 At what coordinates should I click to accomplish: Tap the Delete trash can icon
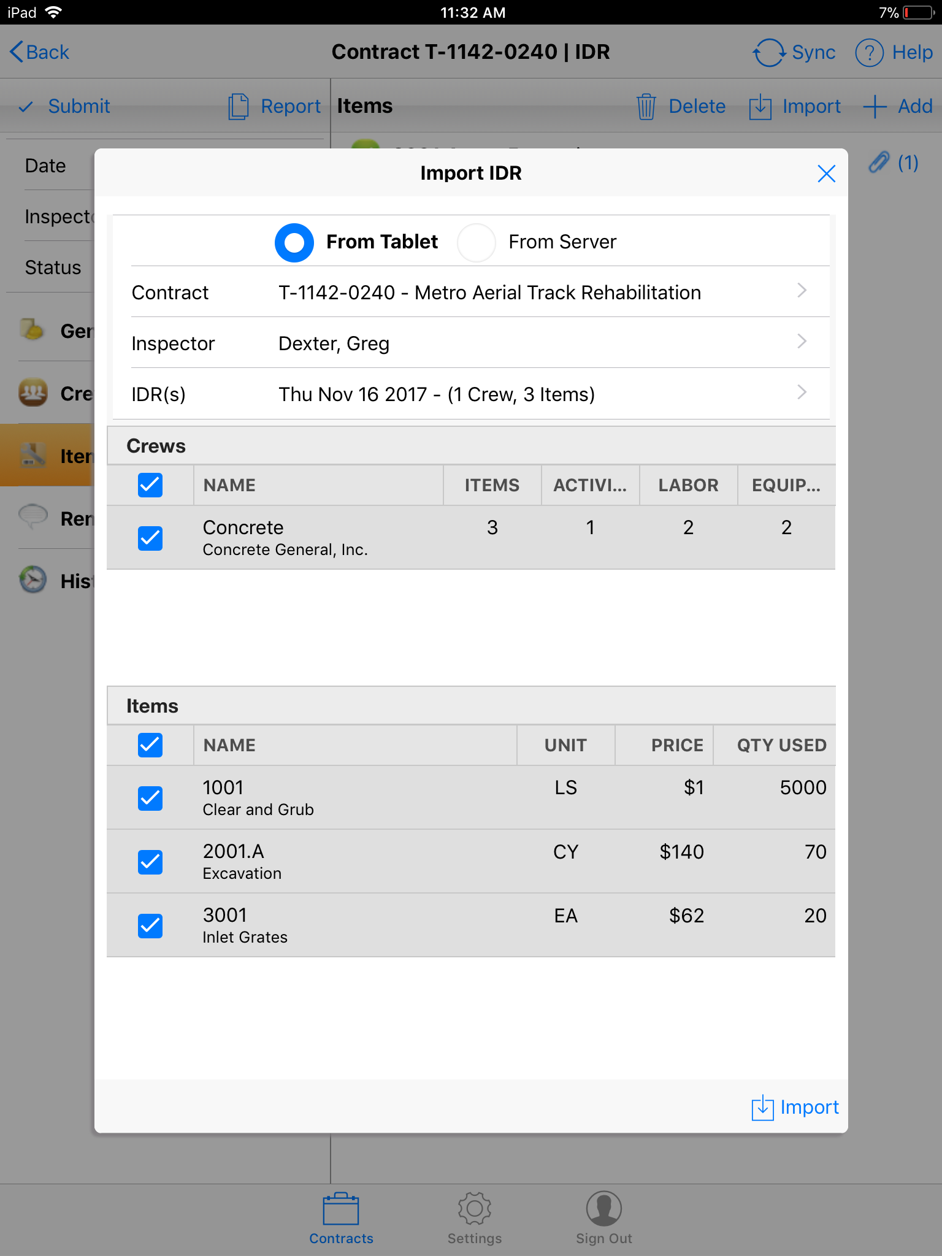(x=646, y=107)
